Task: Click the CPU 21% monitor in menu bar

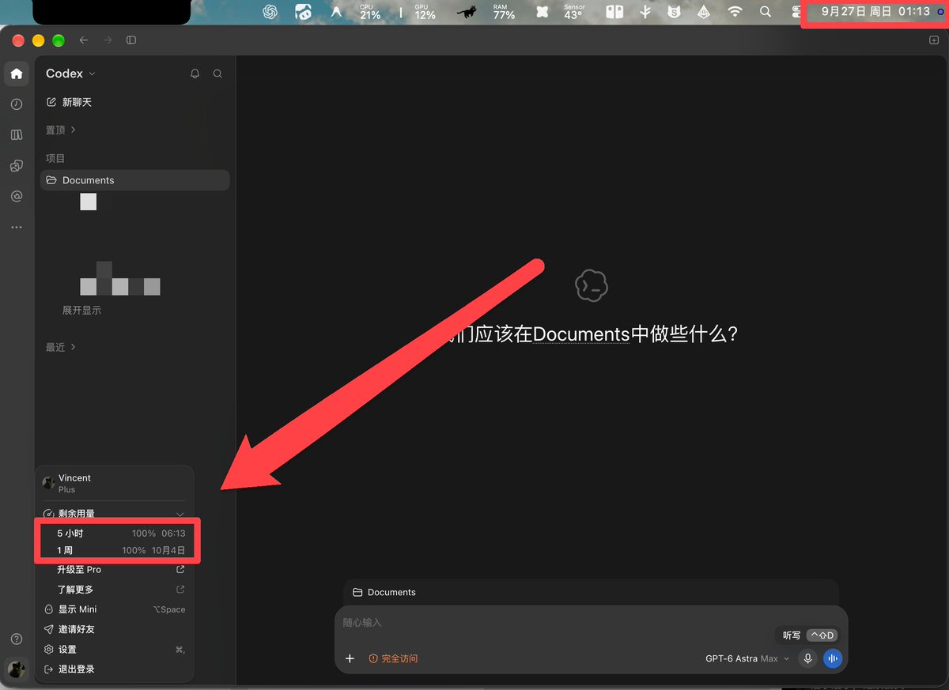Action: click(x=370, y=12)
